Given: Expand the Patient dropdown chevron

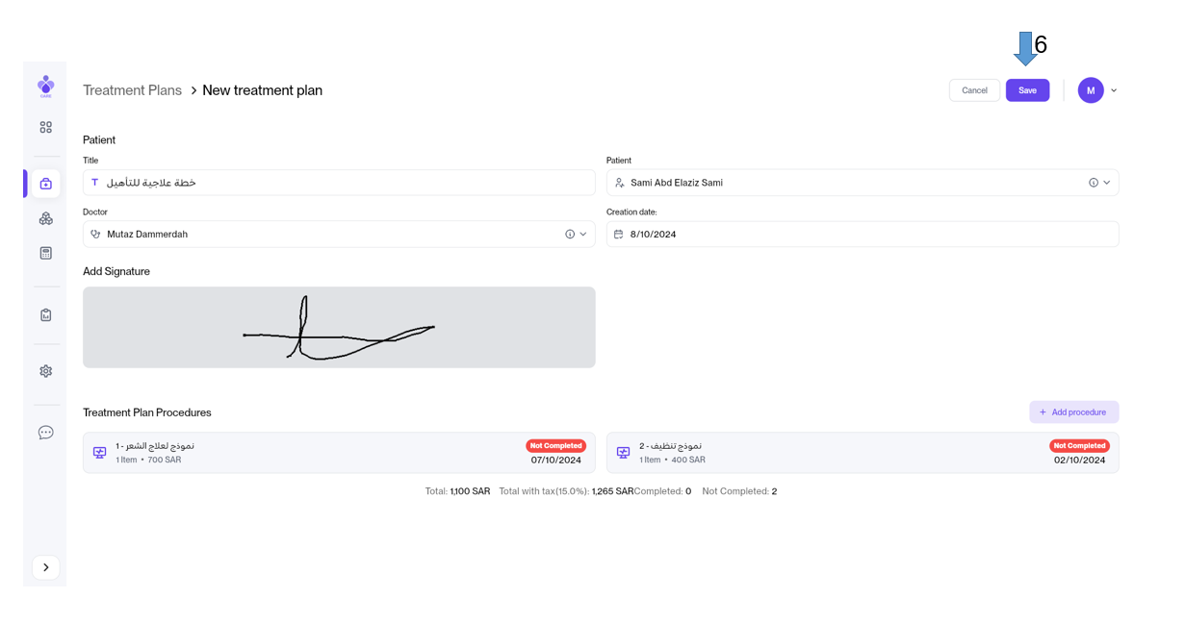Looking at the screenshot, I should (x=1107, y=183).
